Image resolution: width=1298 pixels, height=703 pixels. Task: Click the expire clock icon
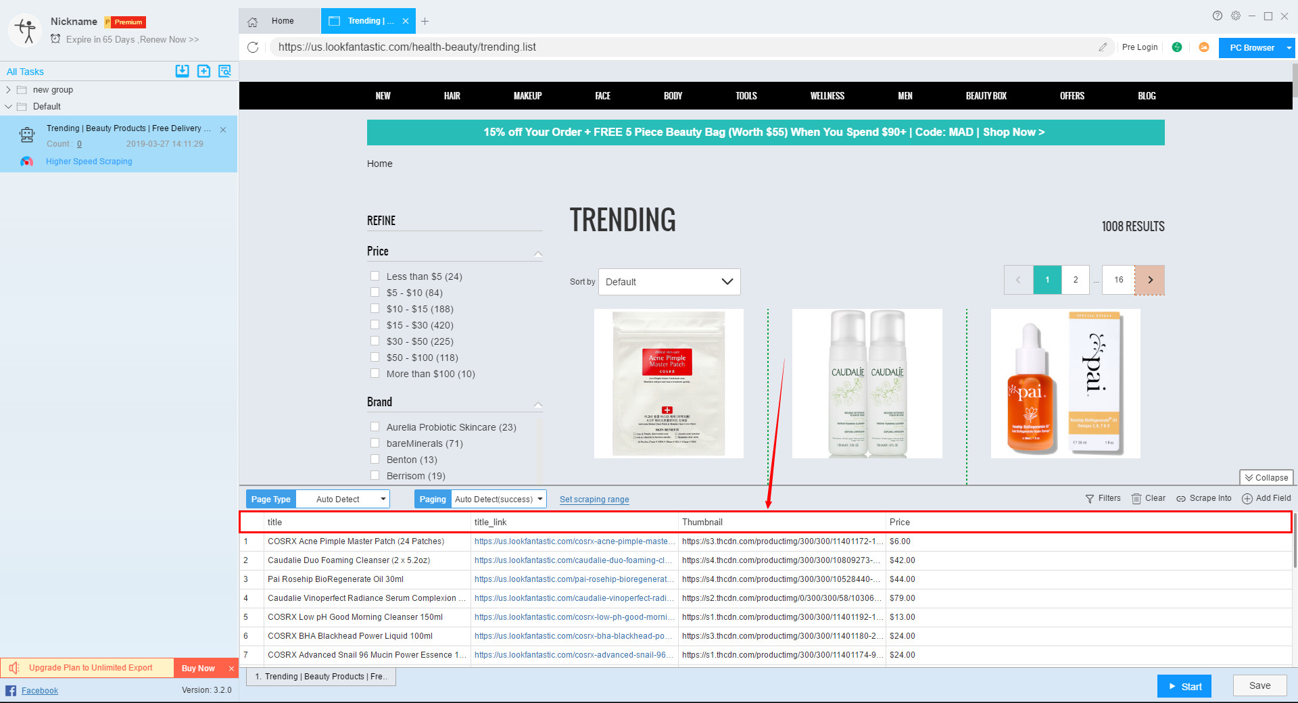[x=55, y=39]
